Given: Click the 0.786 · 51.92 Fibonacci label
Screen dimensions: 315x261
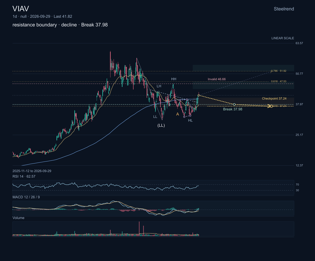Looking at the screenshot, I should (279, 71).
